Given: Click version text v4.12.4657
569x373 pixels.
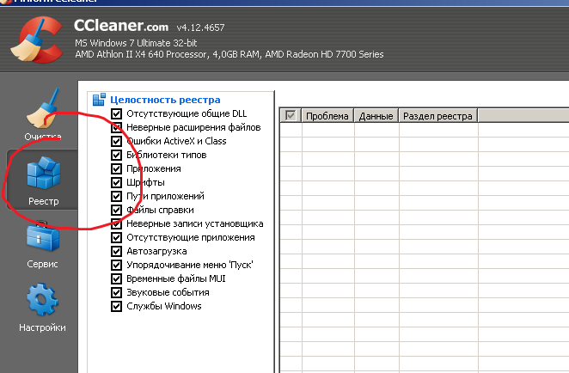Looking at the screenshot, I should (x=200, y=28).
